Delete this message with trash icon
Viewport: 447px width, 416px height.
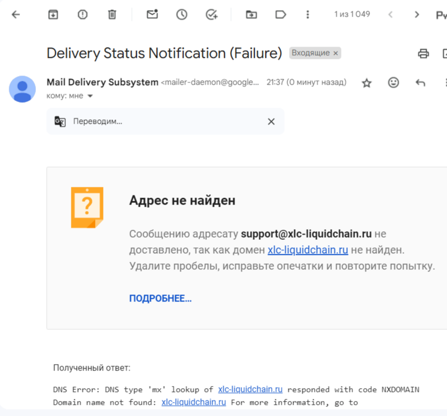tap(112, 15)
